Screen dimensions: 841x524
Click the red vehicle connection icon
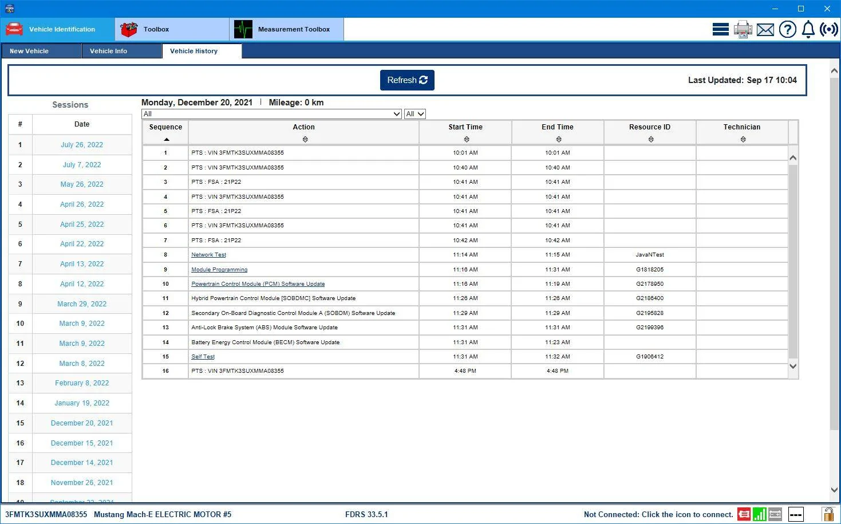pyautogui.click(x=744, y=514)
